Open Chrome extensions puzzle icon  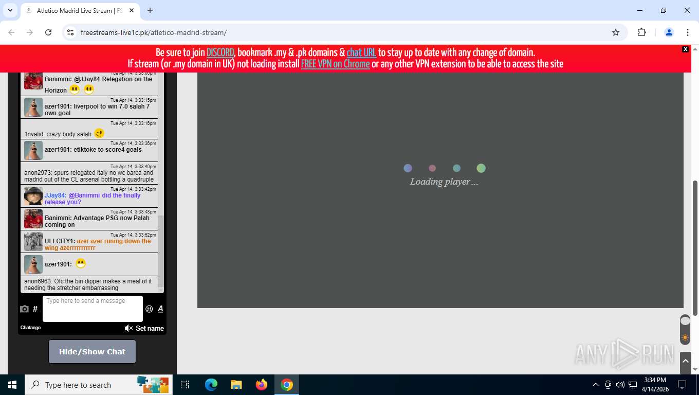coord(641,32)
